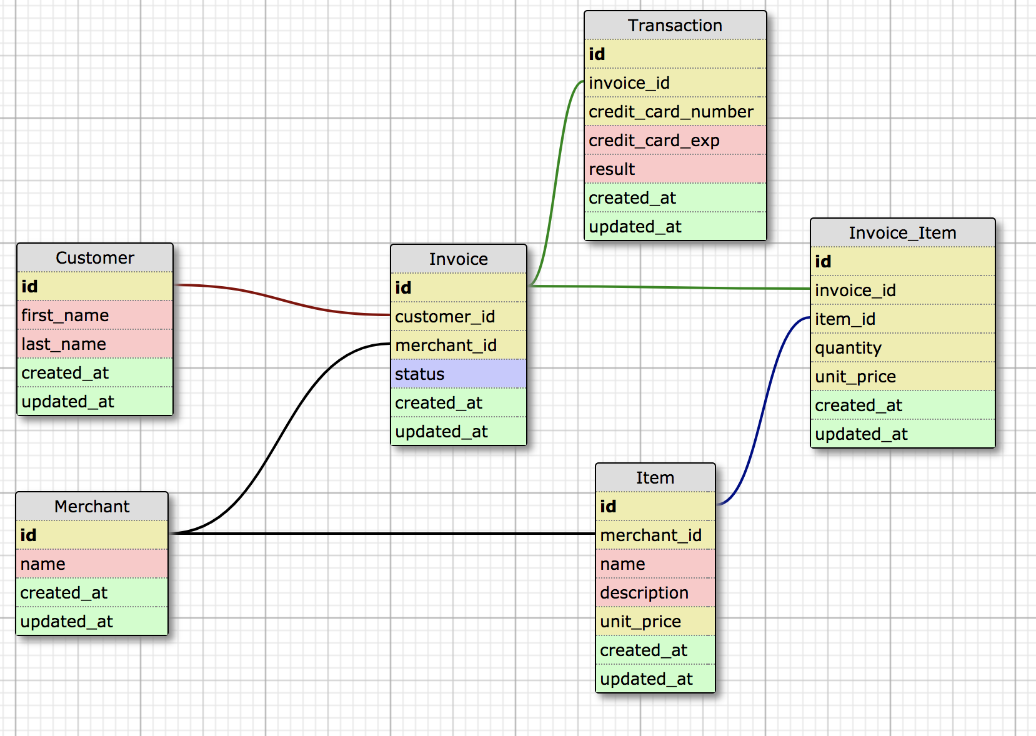1036x736 pixels.
Task: Select merchant_id in Invoice table
Action: tap(459, 346)
